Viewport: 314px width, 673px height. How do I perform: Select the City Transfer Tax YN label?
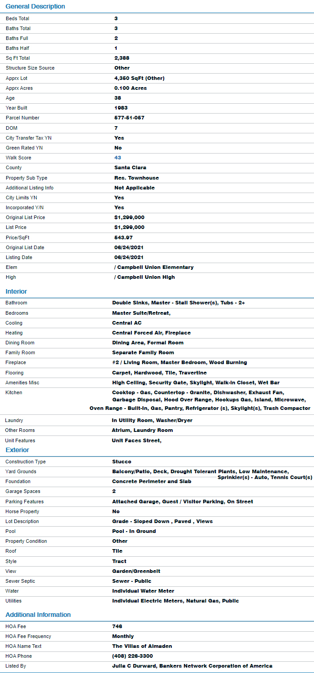coord(28,138)
